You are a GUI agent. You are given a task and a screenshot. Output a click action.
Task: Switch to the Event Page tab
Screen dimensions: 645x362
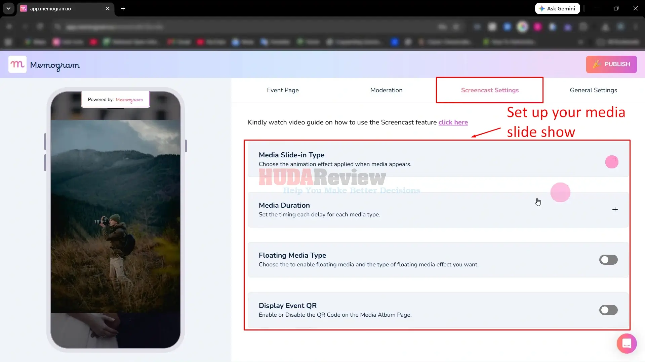283,90
